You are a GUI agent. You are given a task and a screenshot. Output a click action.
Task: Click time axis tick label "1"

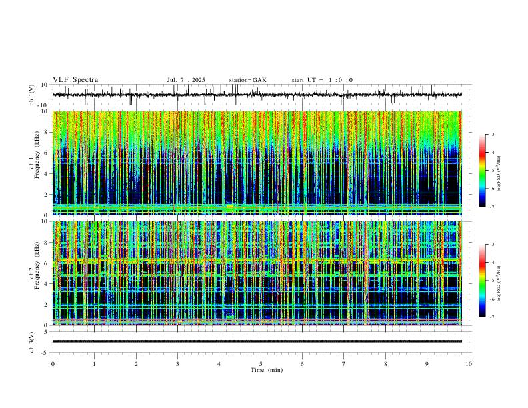pyautogui.click(x=94, y=364)
